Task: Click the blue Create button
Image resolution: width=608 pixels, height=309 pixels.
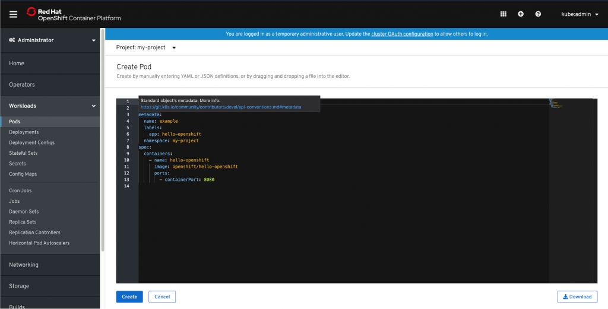Action: [x=129, y=297]
